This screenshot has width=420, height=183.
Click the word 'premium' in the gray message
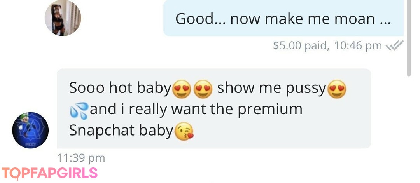(x=270, y=110)
